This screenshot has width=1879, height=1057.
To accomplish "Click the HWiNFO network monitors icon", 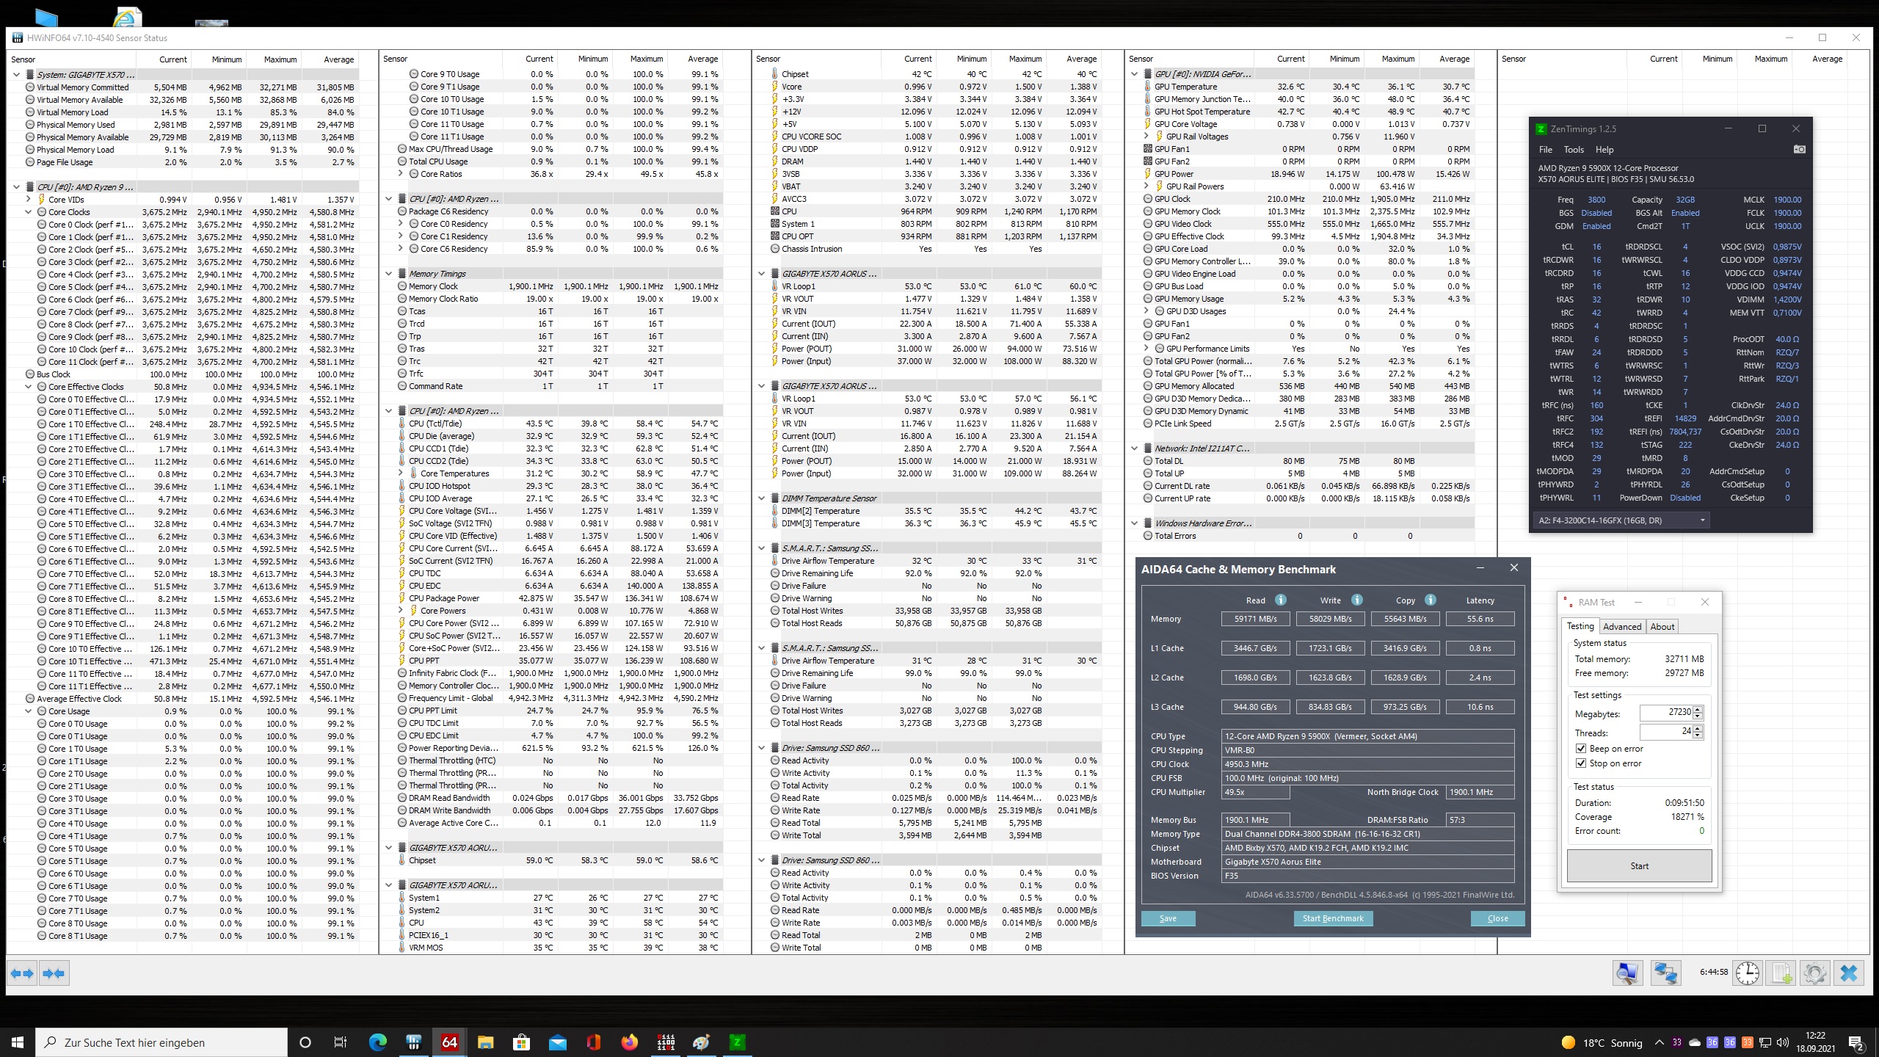I will [x=1665, y=973].
